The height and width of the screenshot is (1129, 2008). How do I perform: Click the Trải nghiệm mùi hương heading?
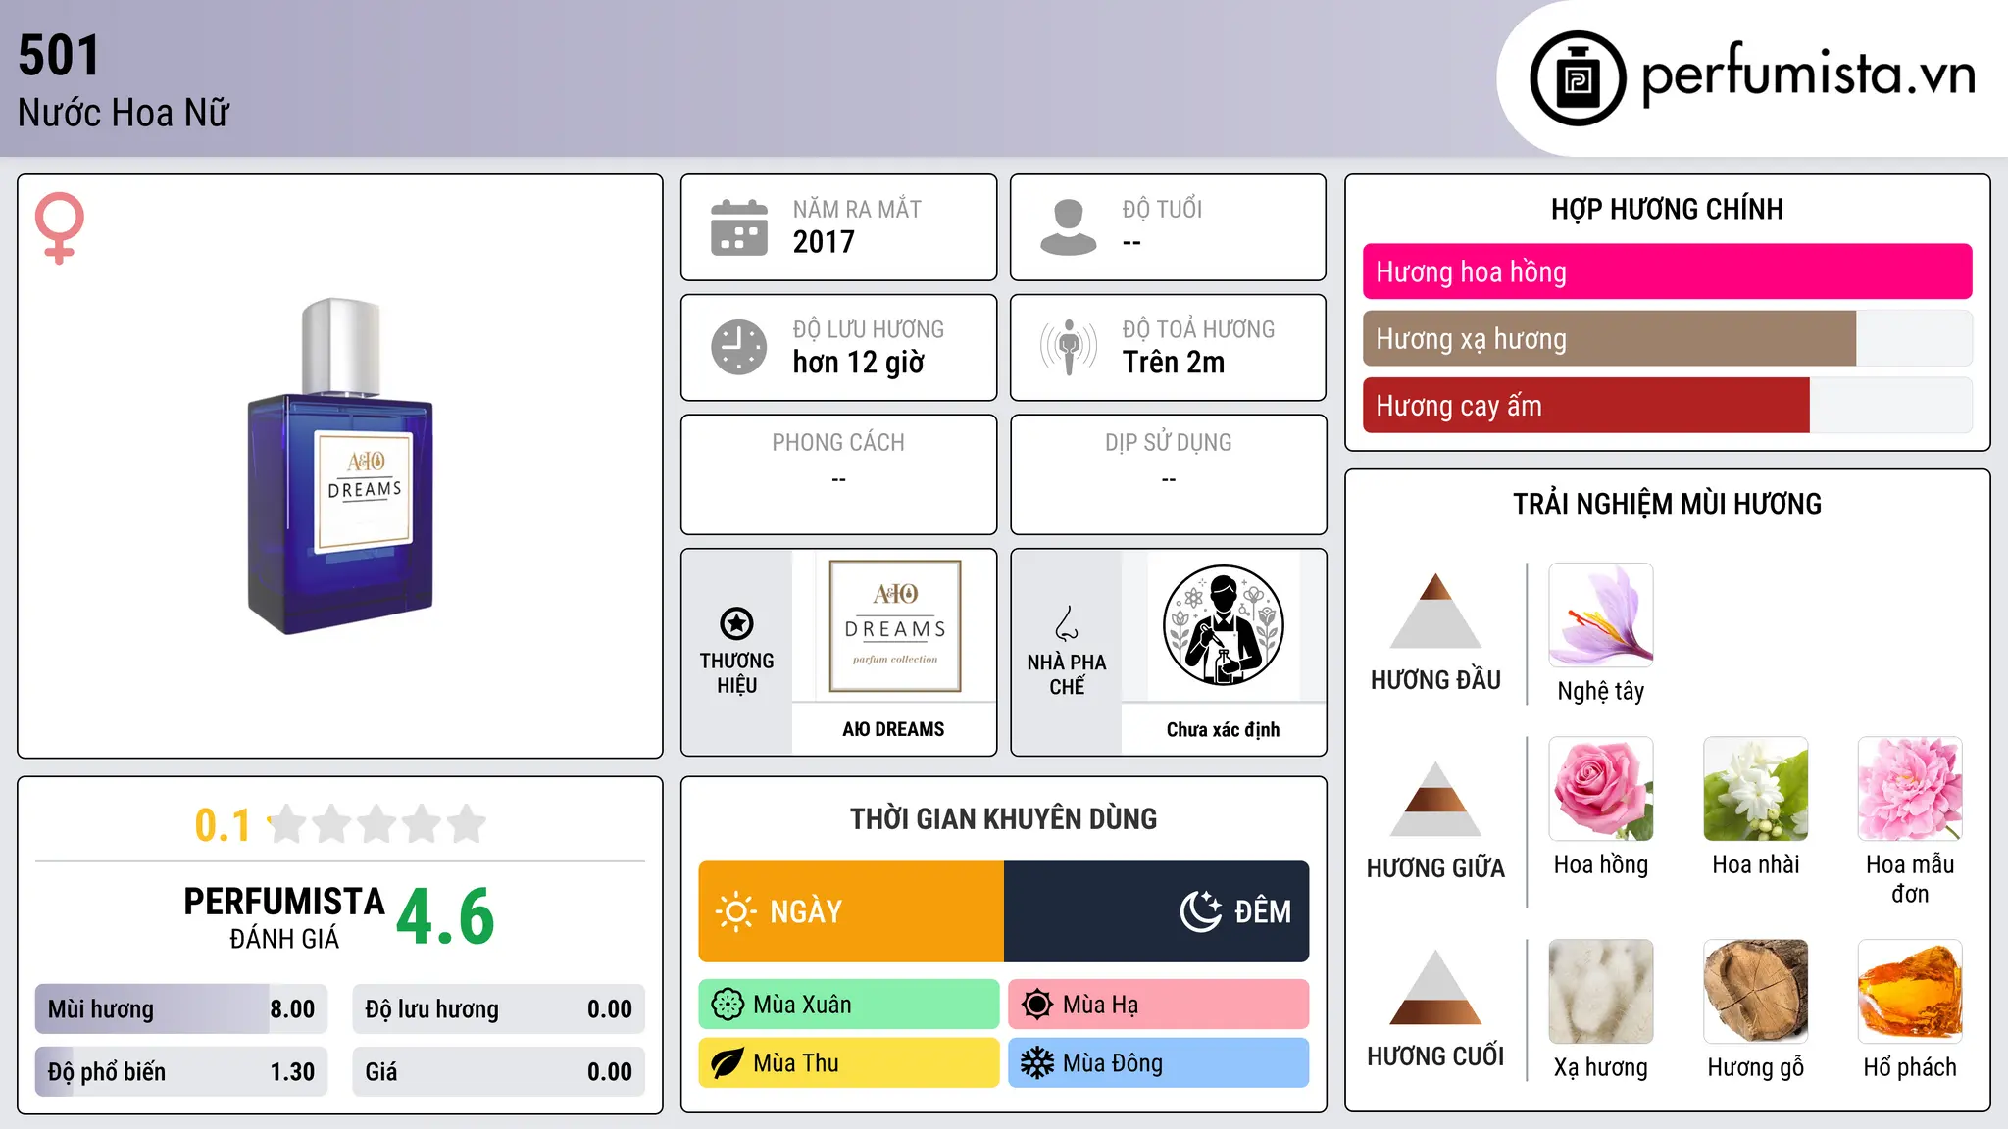[x=1667, y=504]
